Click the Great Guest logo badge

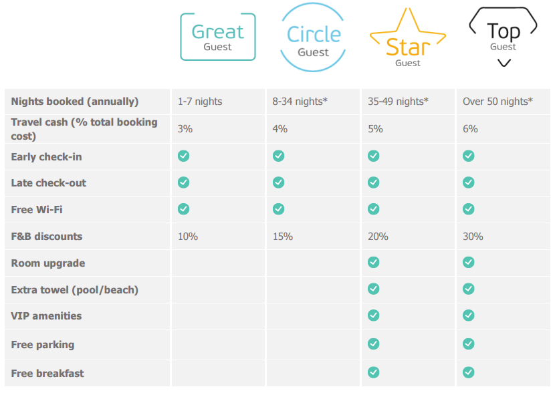[218, 37]
